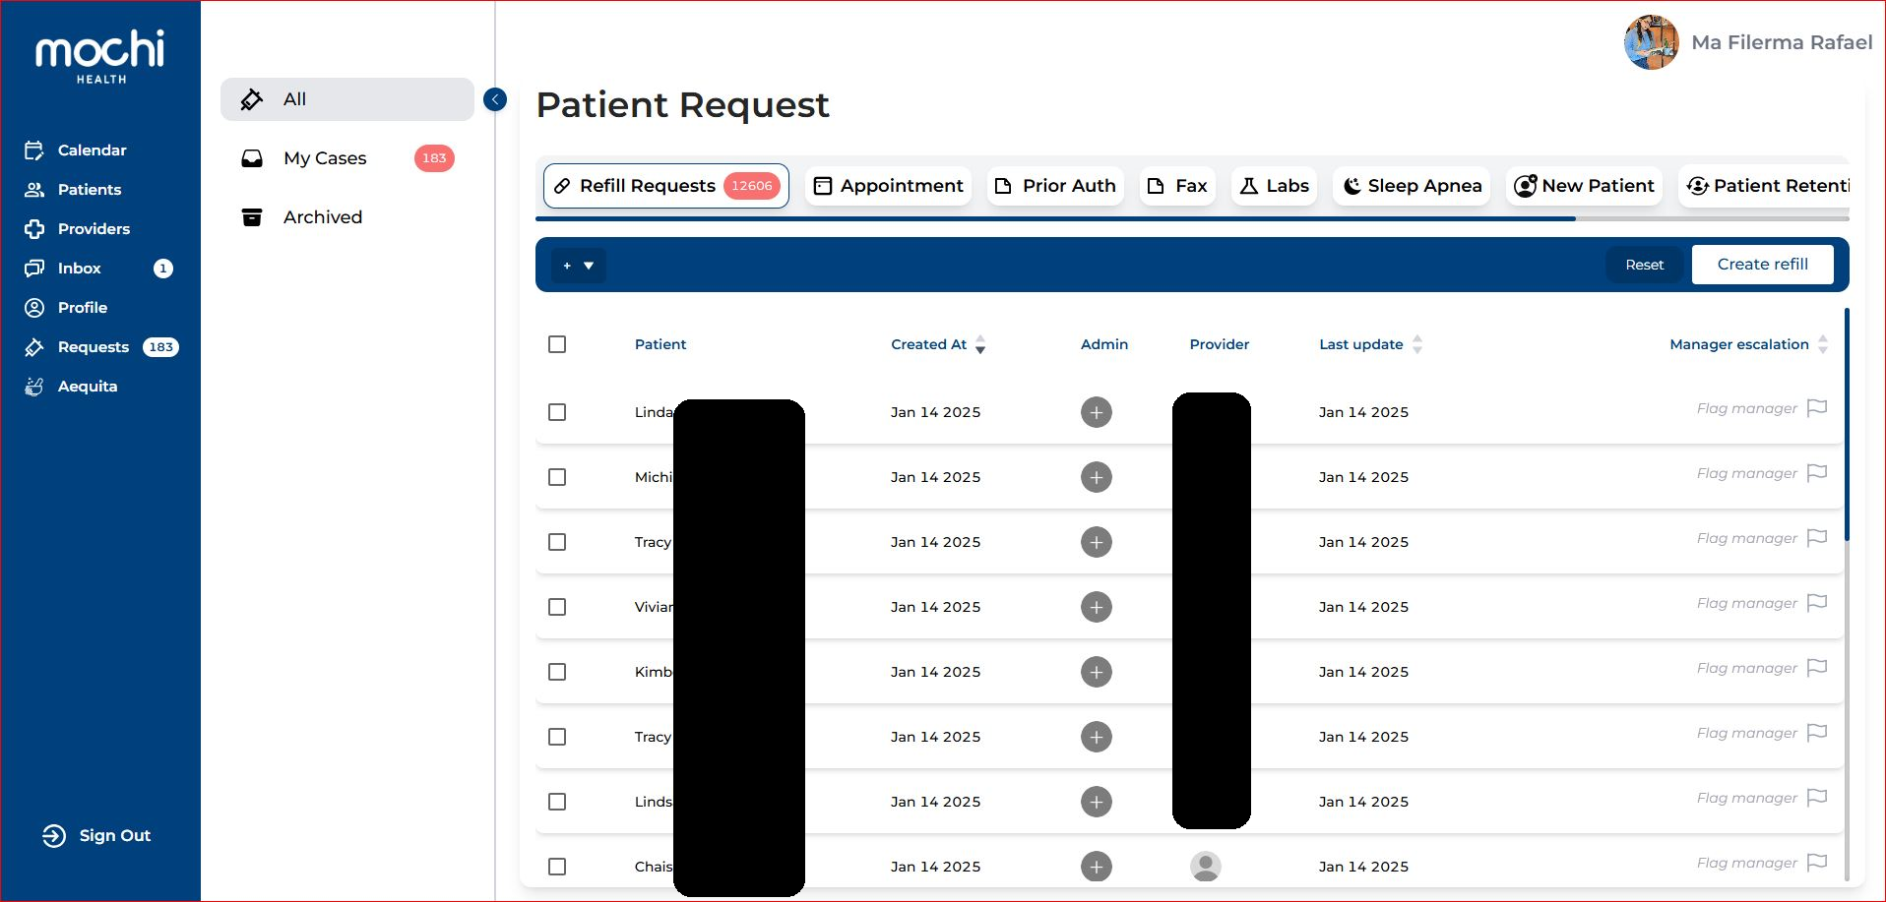Viewport: 1886px width, 902px height.
Task: Switch to the Prior Auth tab
Action: click(1055, 186)
